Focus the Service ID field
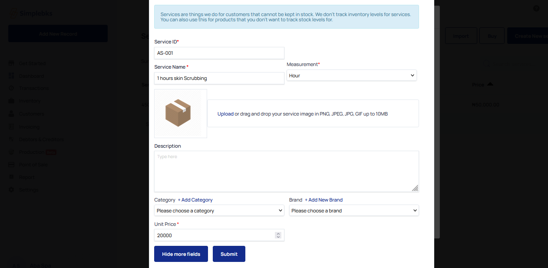The width and height of the screenshot is (548, 268). coord(219,53)
